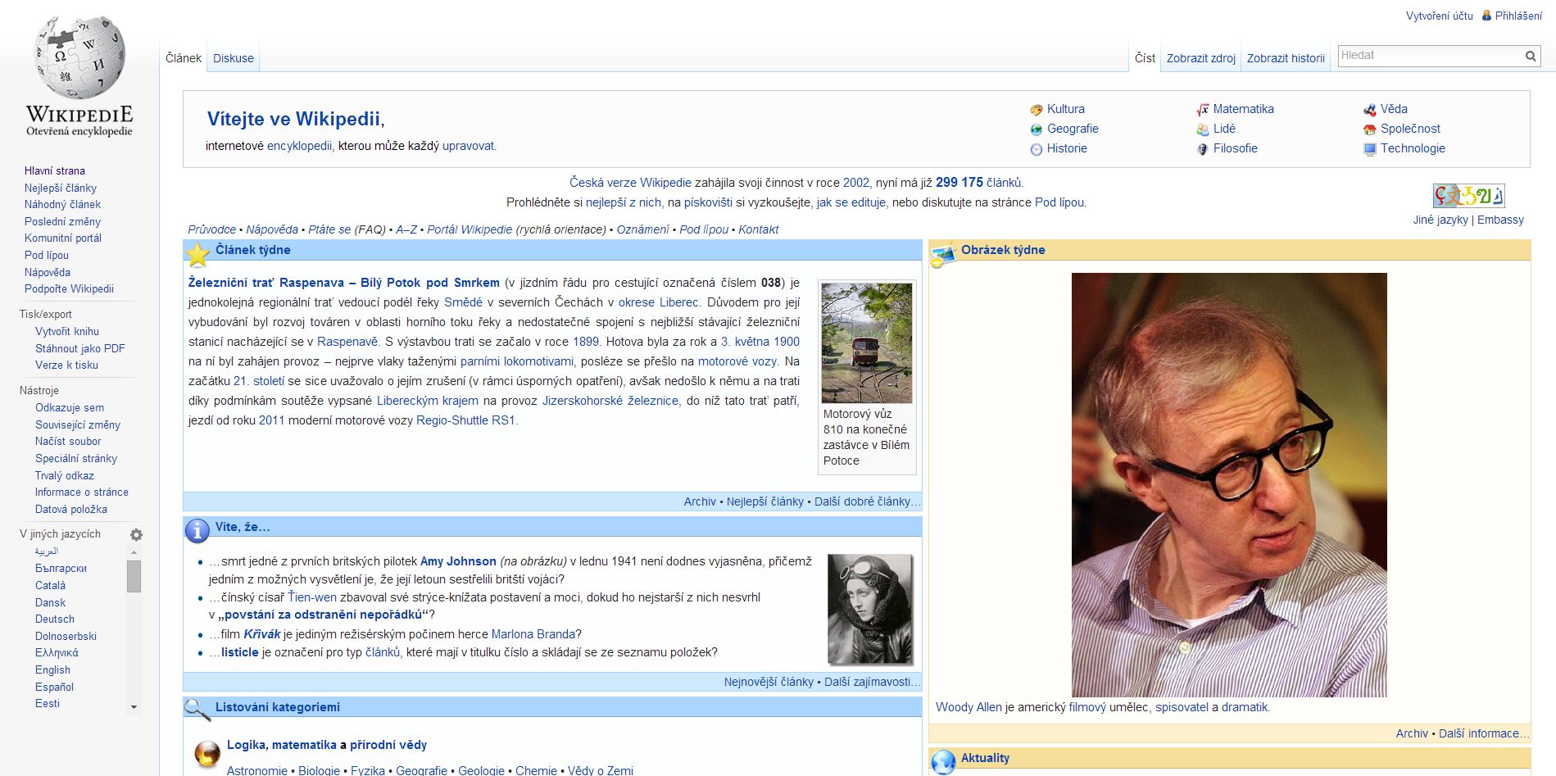The image size is (1556, 776).
Task: Click the multilingual characters icon above Jiné jazyky
Action: (x=1468, y=196)
